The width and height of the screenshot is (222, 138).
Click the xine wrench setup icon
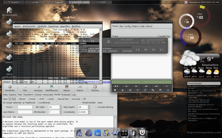(x=163, y=43)
